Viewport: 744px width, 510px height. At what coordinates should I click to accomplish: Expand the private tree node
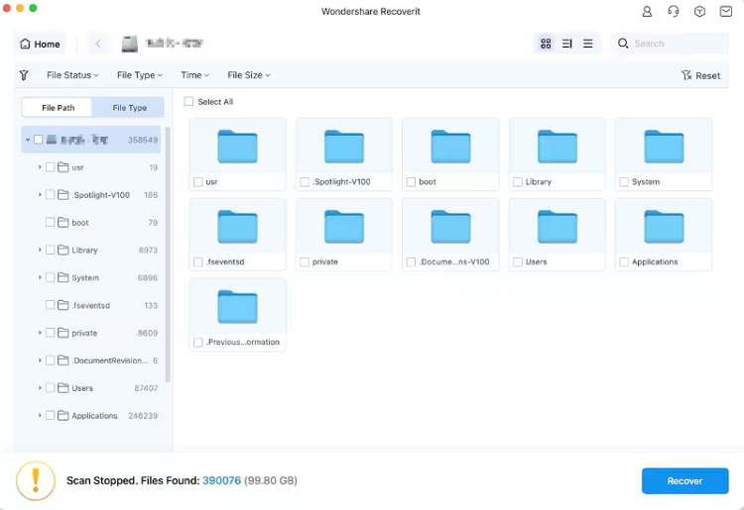(x=40, y=333)
